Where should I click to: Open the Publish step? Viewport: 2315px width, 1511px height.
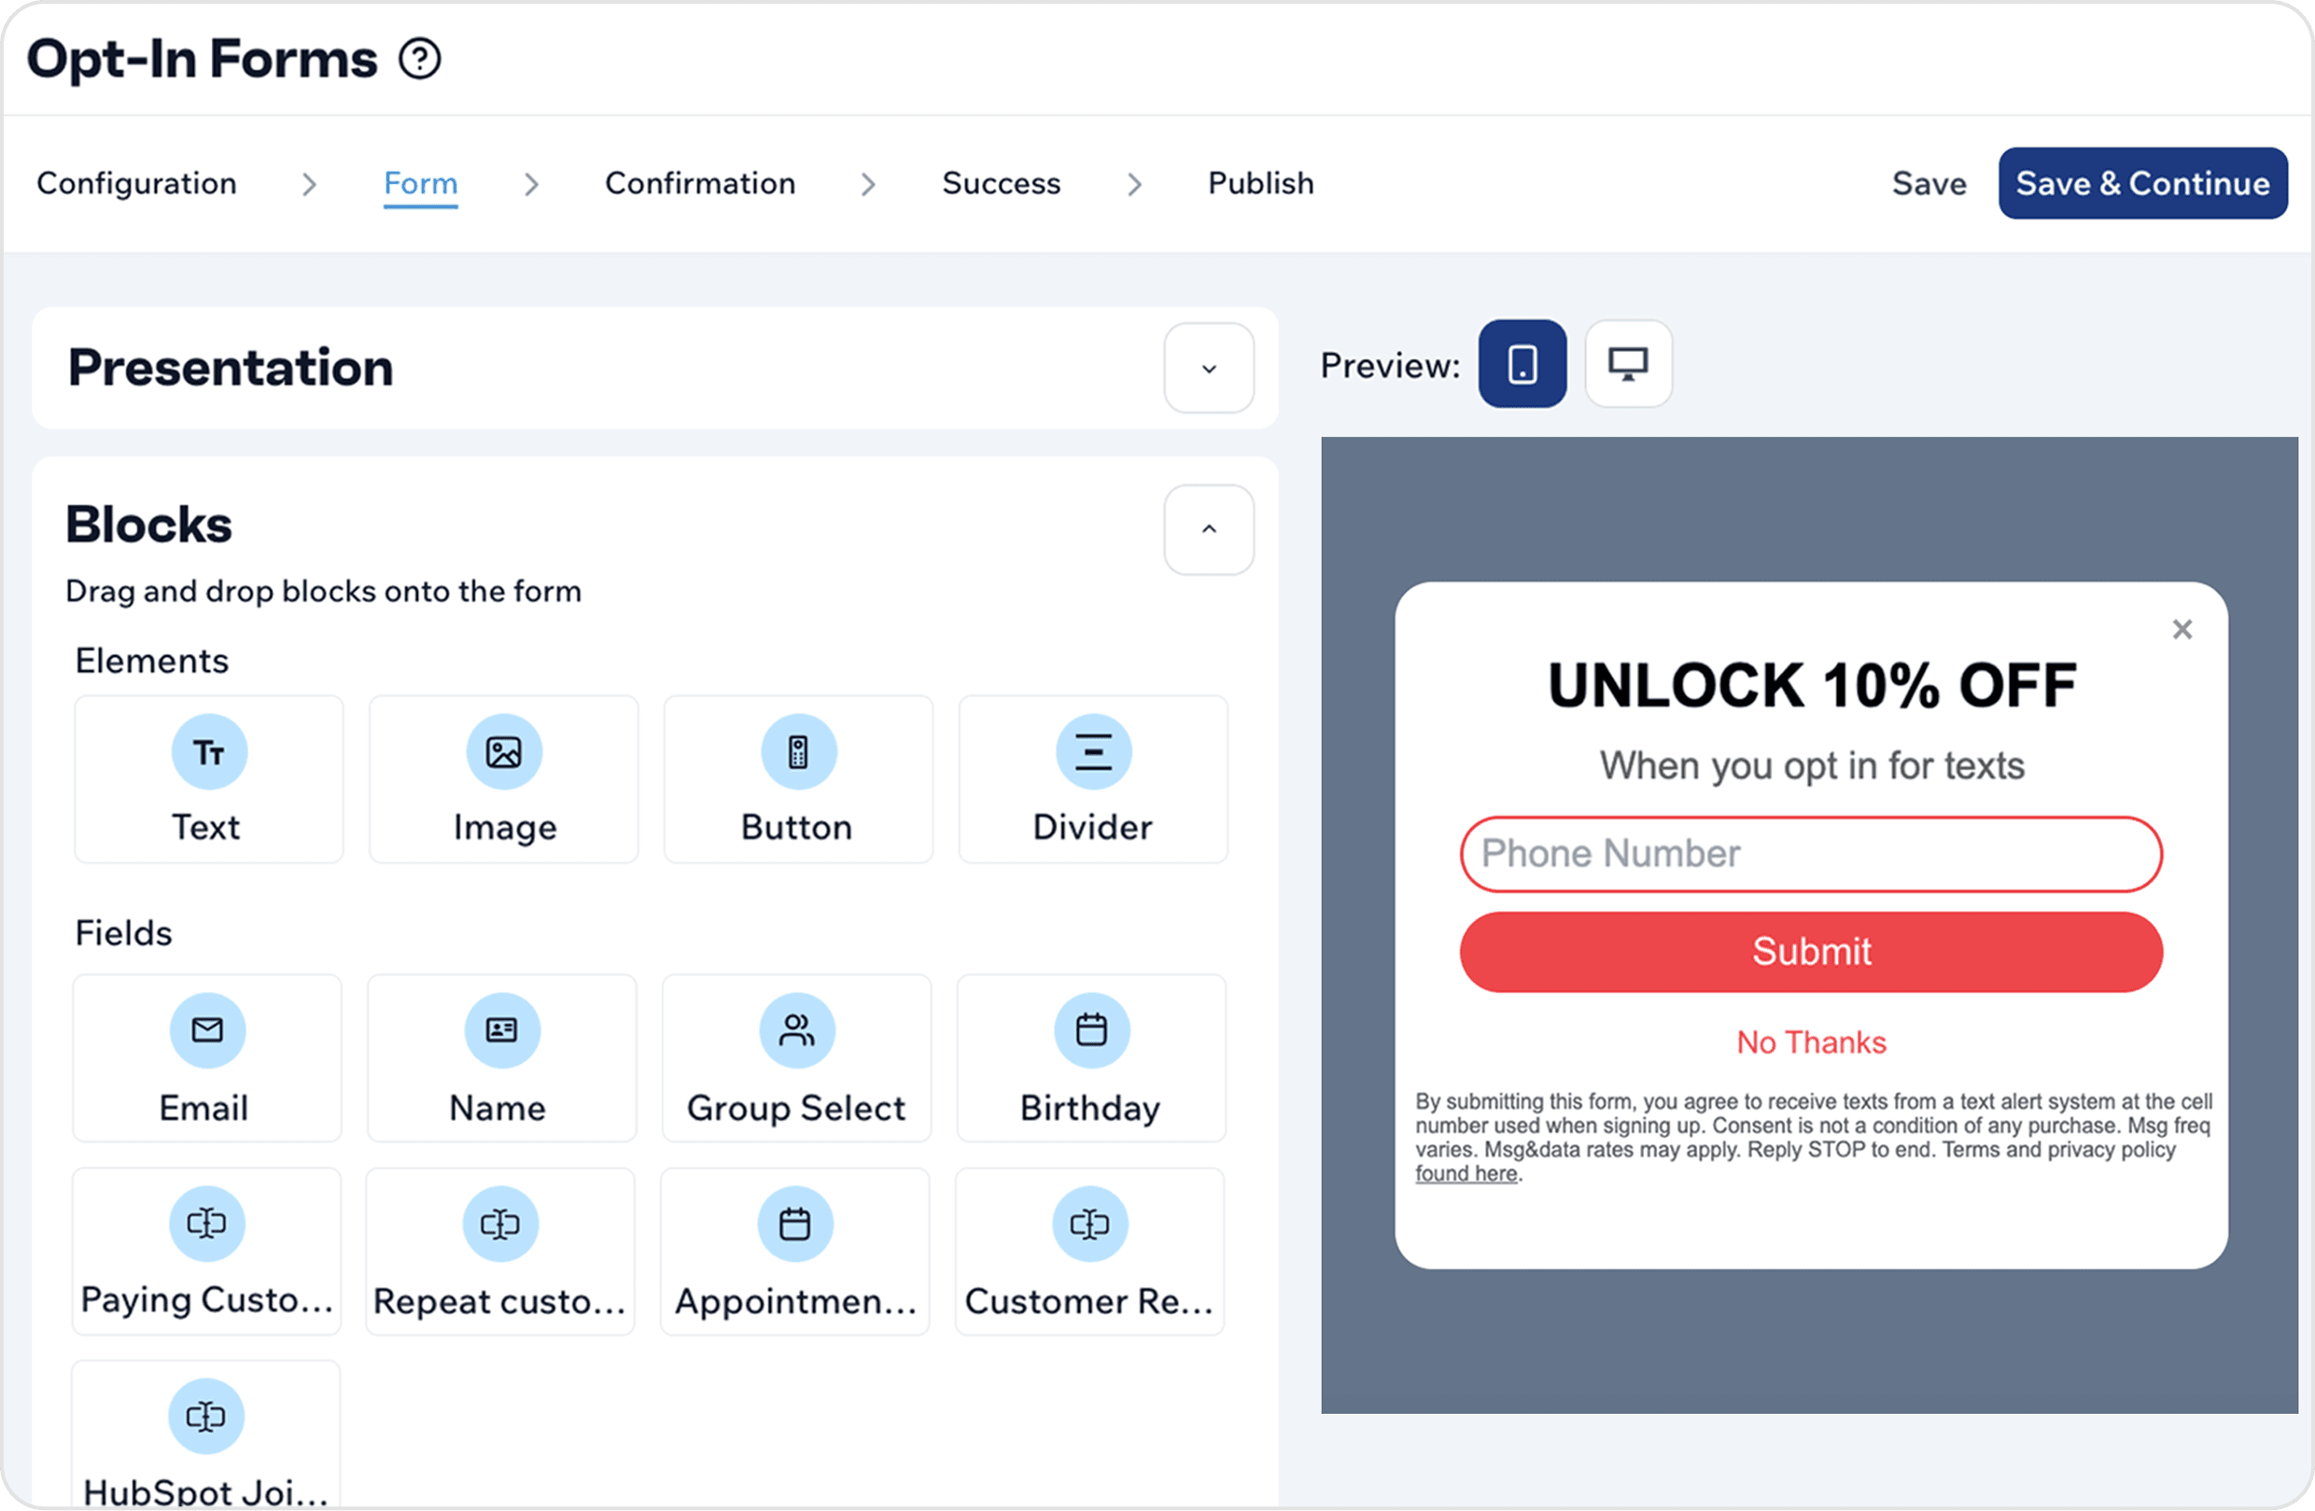(1259, 184)
